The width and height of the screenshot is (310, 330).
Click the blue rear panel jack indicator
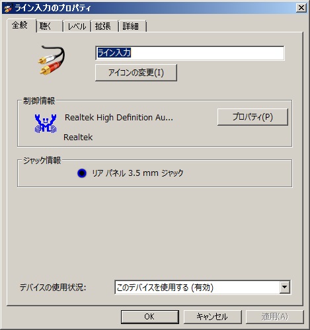tap(82, 173)
